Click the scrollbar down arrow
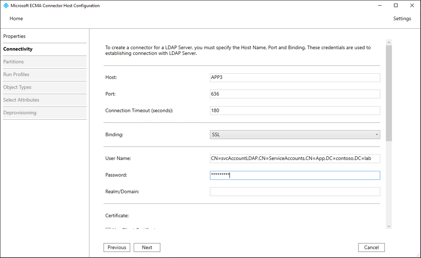 tap(389, 226)
